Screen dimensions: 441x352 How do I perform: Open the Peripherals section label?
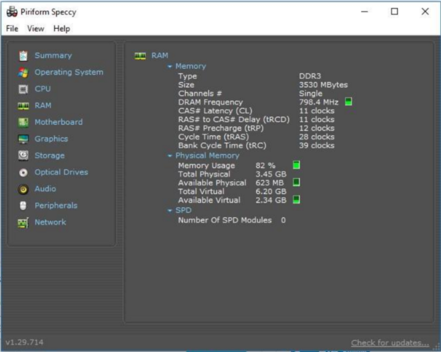56,206
